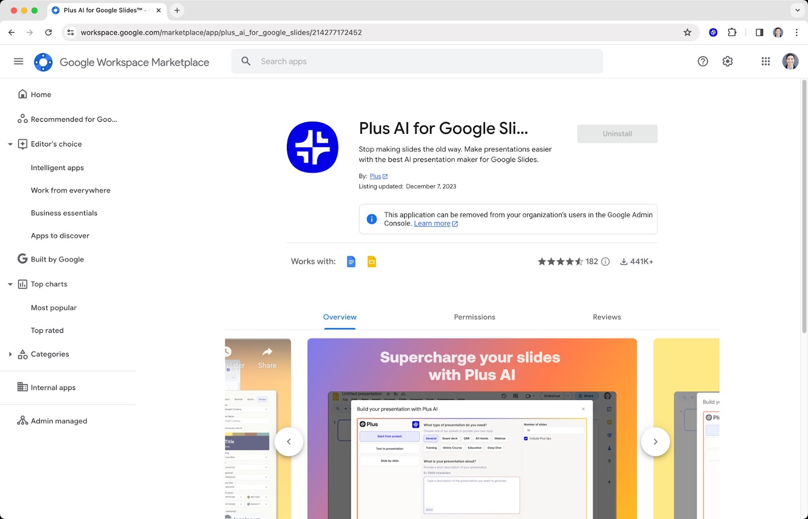This screenshot has width=808, height=519.
Task: Click the partially visible left screenshot
Action: [258, 429]
